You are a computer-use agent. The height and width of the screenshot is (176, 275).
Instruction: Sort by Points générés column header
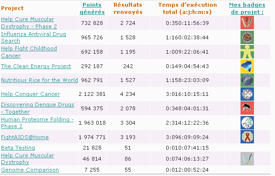92,9
